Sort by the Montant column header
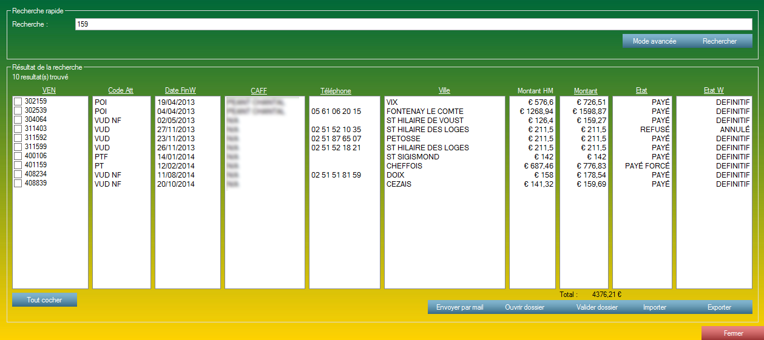The image size is (764, 340). pyautogui.click(x=585, y=91)
